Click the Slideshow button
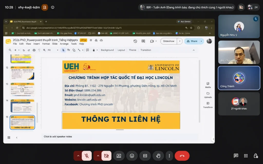 (x=168, y=41)
